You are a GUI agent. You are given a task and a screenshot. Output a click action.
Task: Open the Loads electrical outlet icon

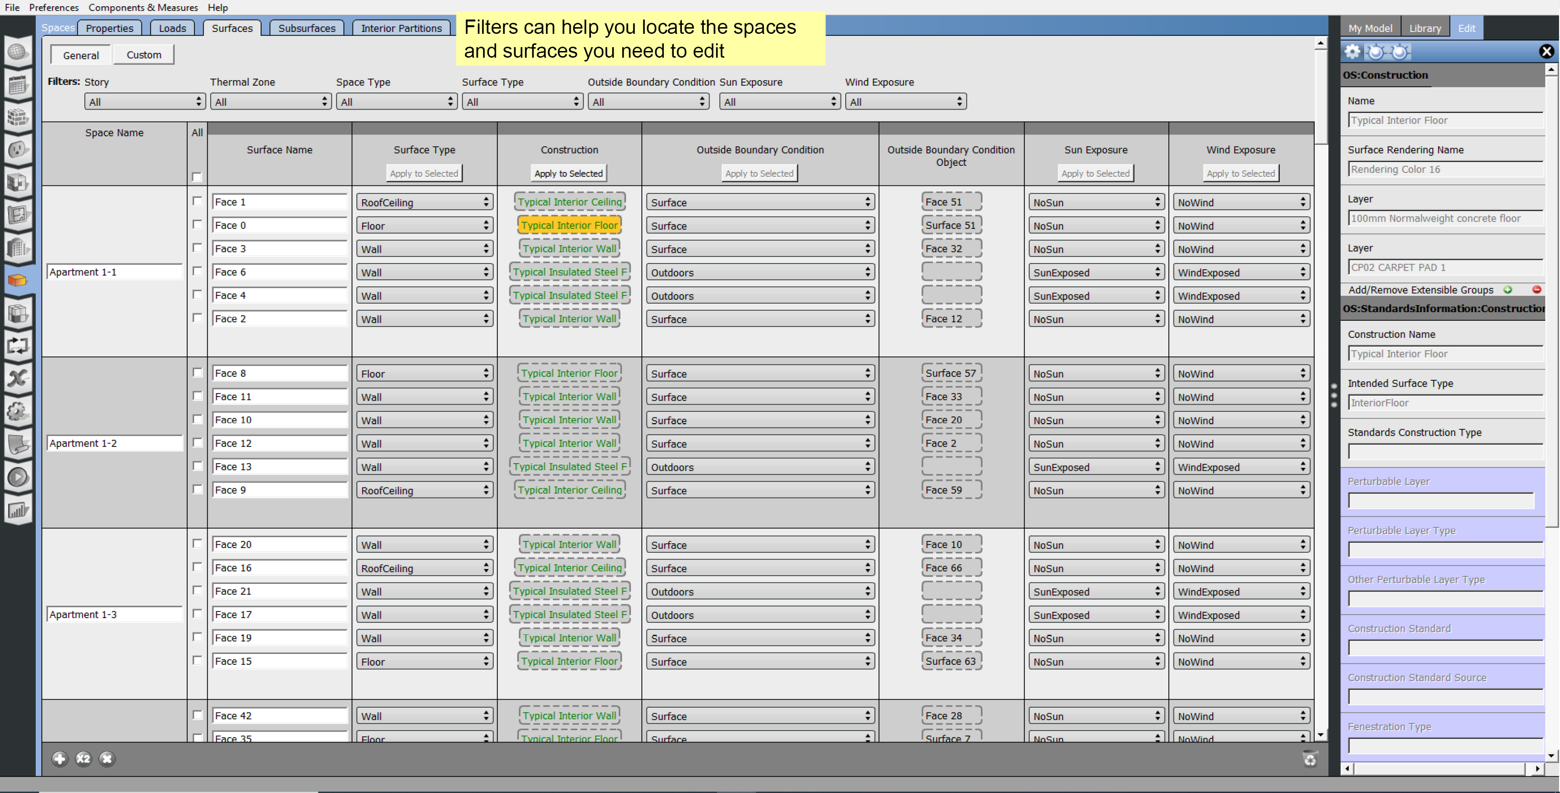point(18,150)
